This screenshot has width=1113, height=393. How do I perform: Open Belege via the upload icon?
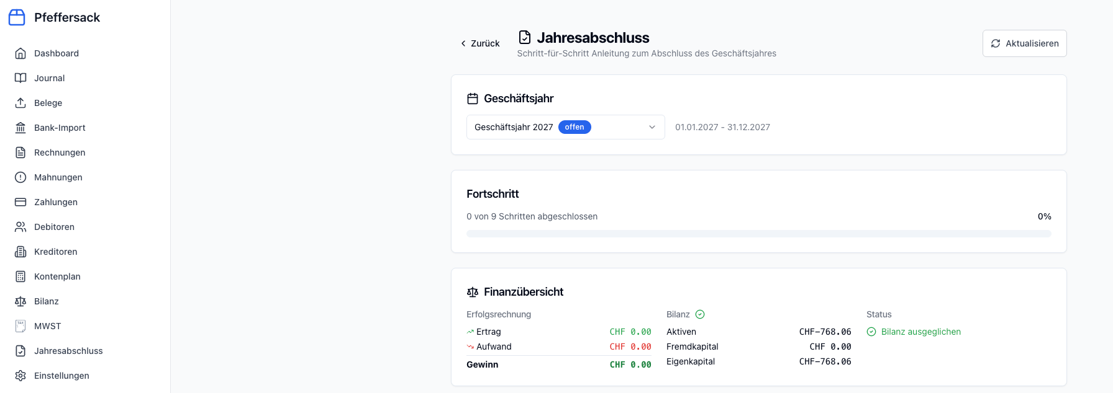[x=20, y=103]
